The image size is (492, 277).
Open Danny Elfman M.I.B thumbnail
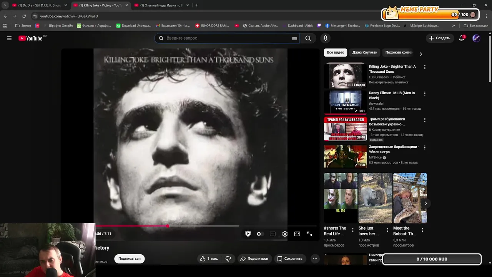click(345, 102)
